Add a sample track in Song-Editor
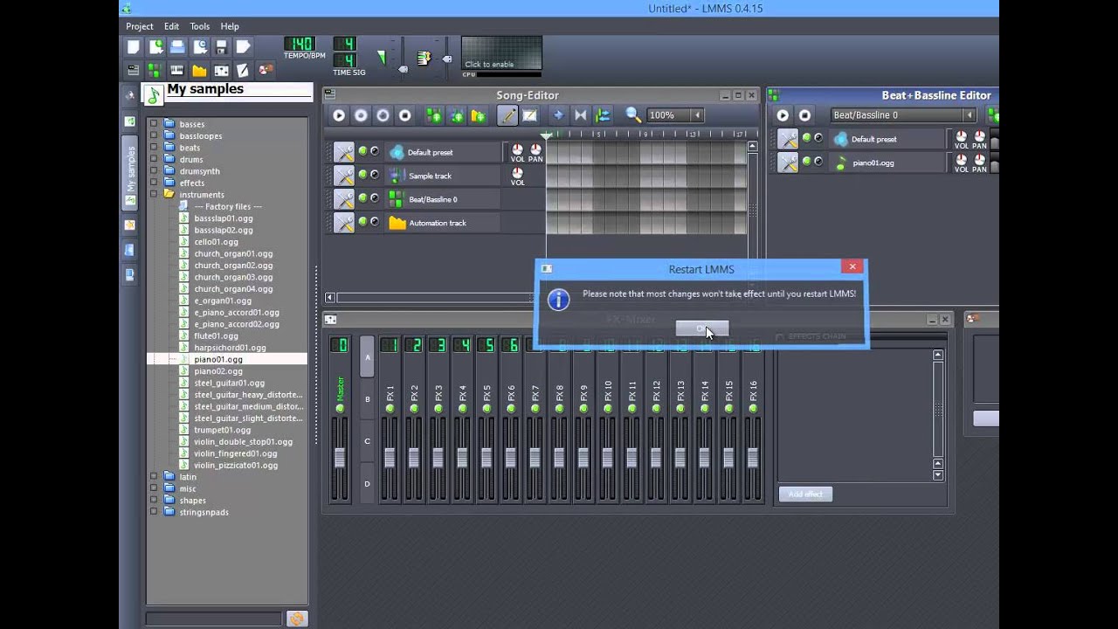The width and height of the screenshot is (1118, 629). tap(456, 115)
